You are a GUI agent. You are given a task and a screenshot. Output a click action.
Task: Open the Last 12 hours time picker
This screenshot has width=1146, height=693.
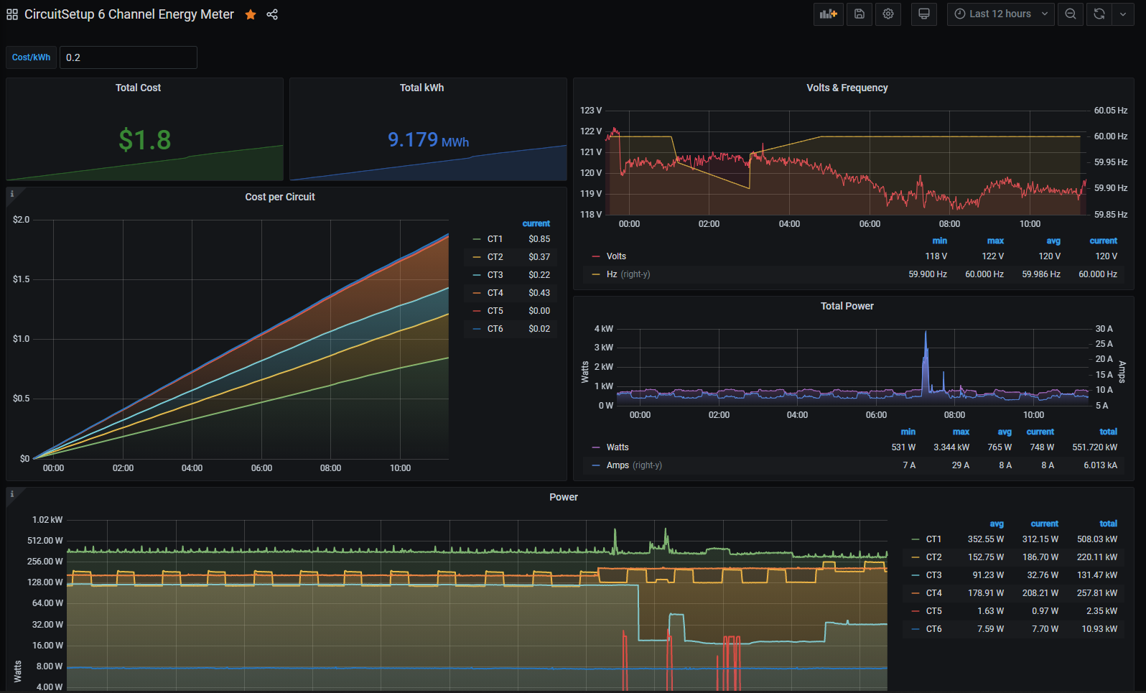pos(1000,14)
